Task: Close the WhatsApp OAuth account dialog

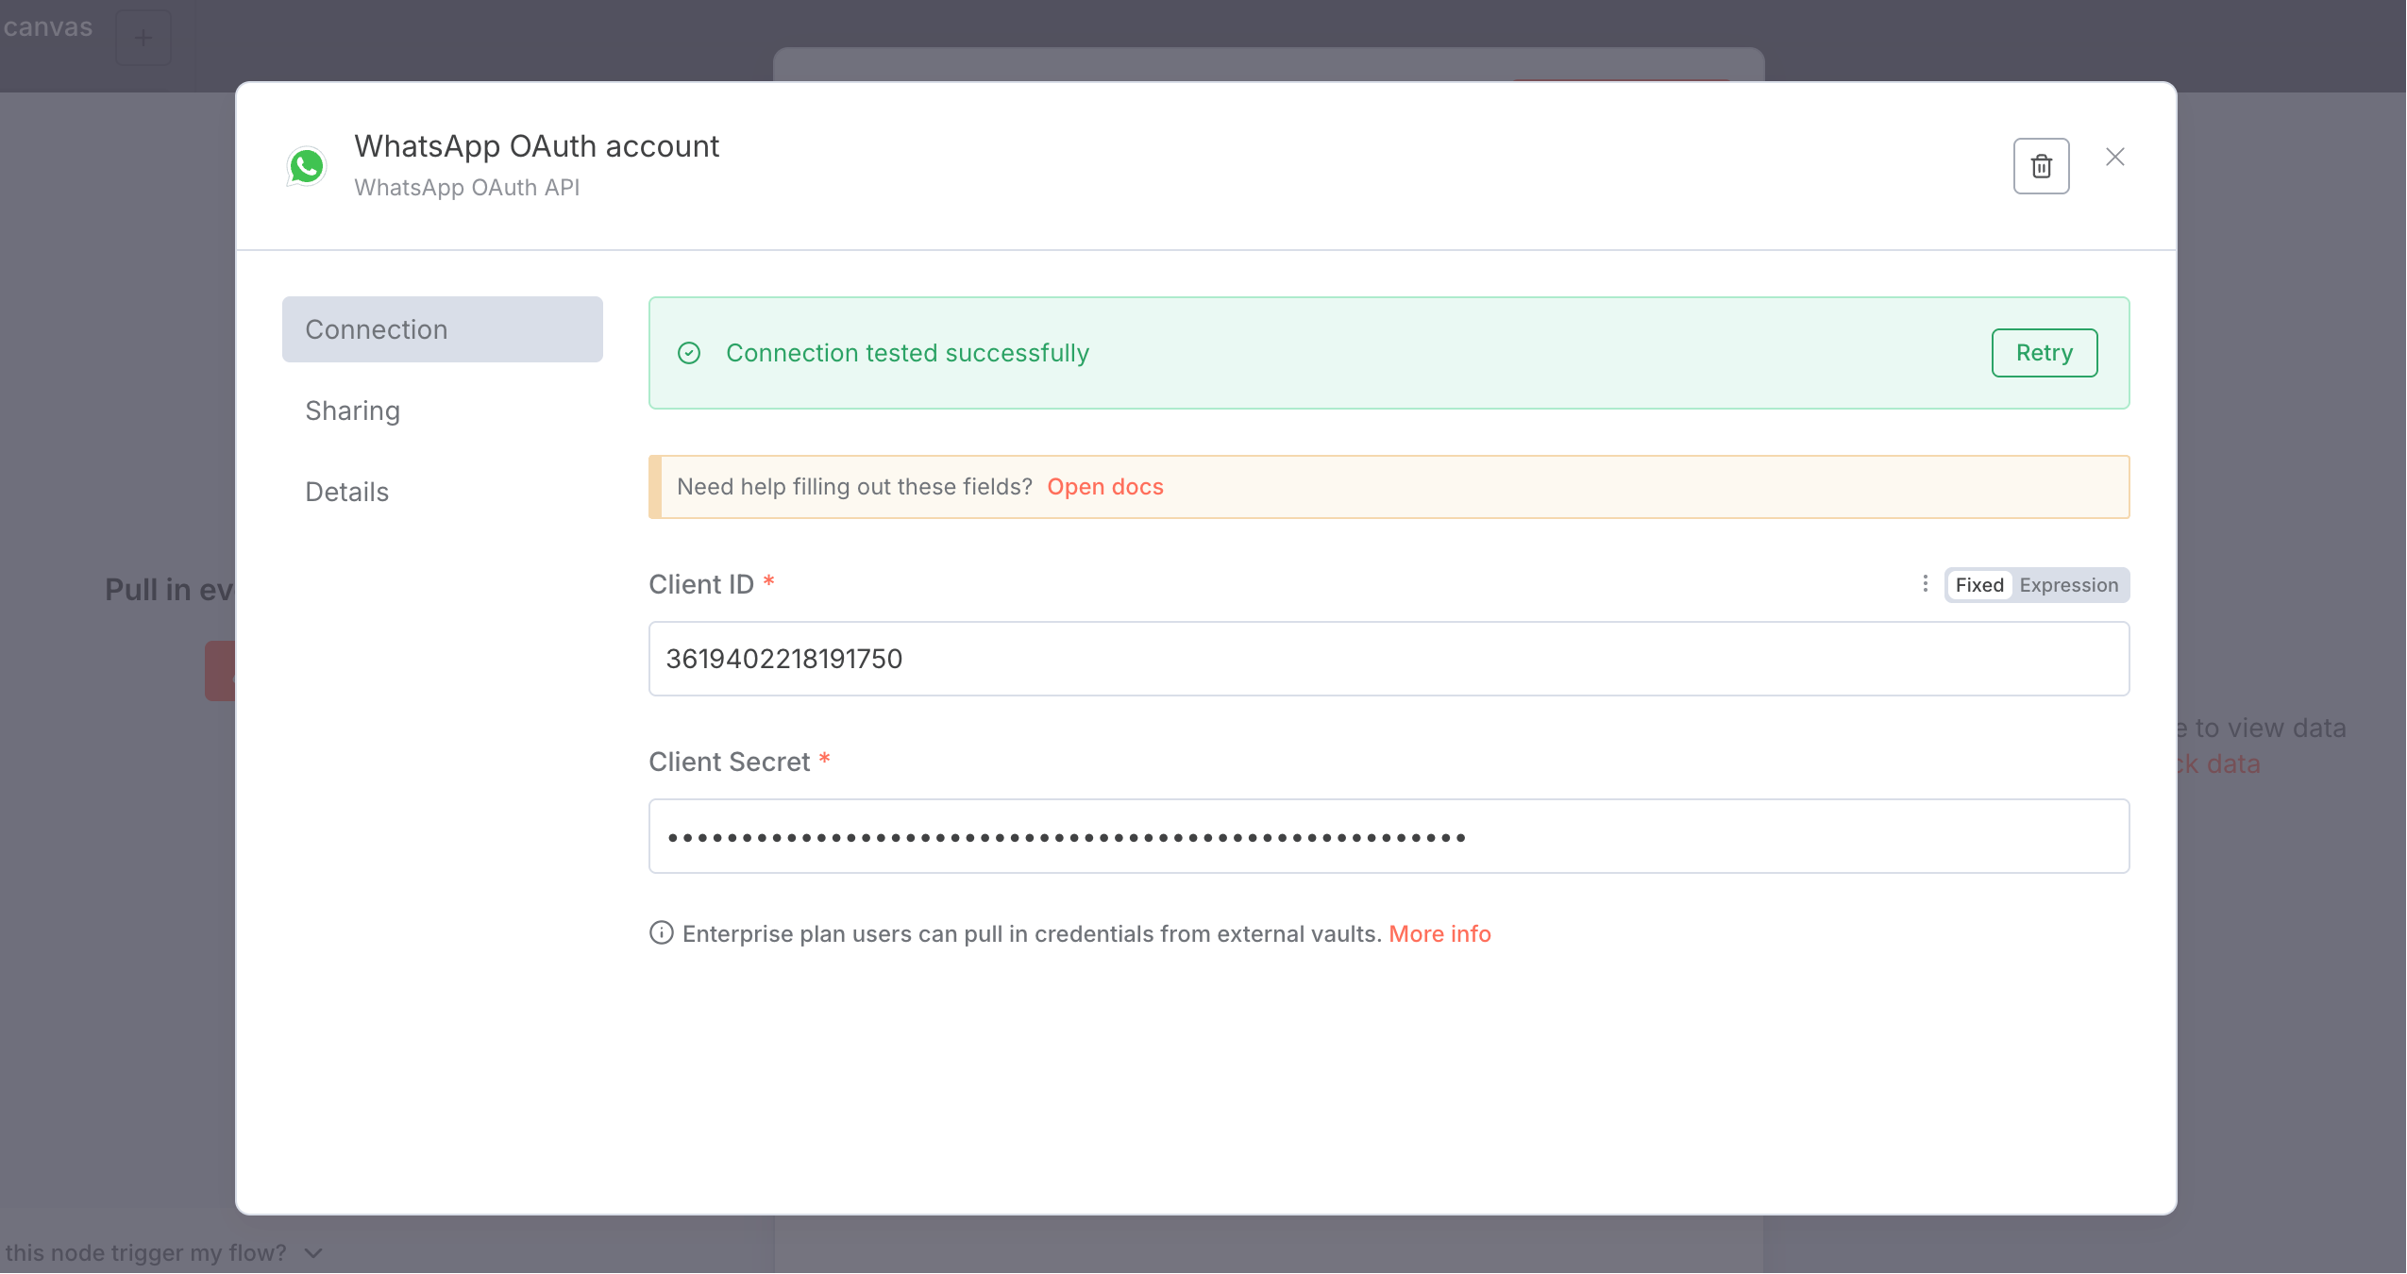Action: coord(2114,157)
